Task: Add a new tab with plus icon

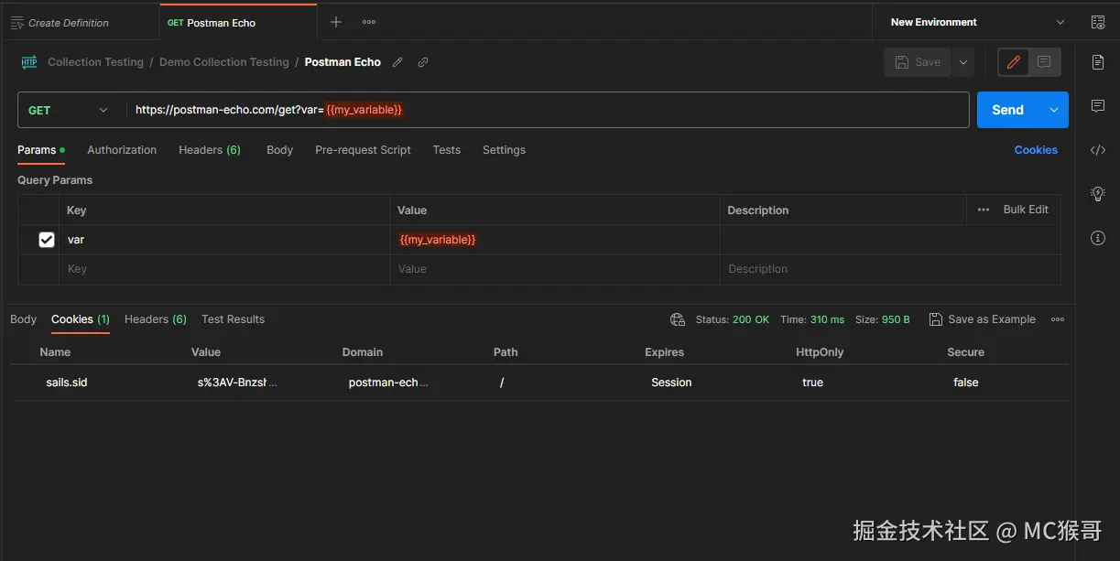Action: pos(336,22)
